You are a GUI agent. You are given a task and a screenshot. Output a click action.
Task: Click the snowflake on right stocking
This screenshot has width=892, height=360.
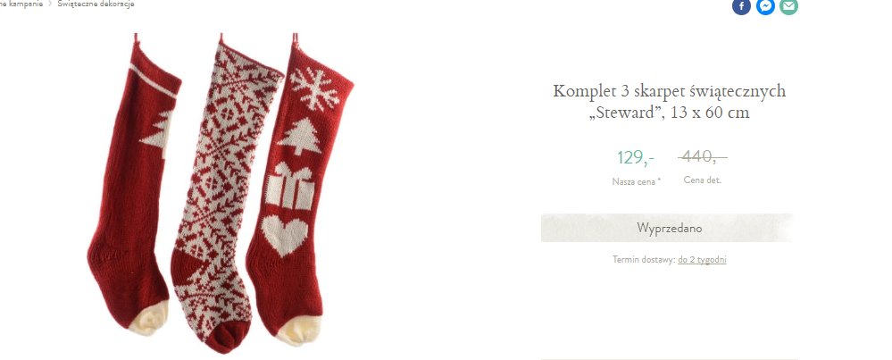(x=314, y=89)
